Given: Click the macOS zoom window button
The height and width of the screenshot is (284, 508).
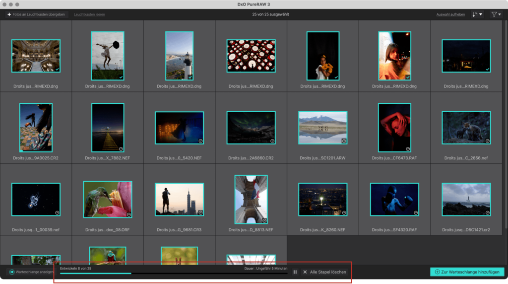Looking at the screenshot, I should pyautogui.click(x=17, y=4).
